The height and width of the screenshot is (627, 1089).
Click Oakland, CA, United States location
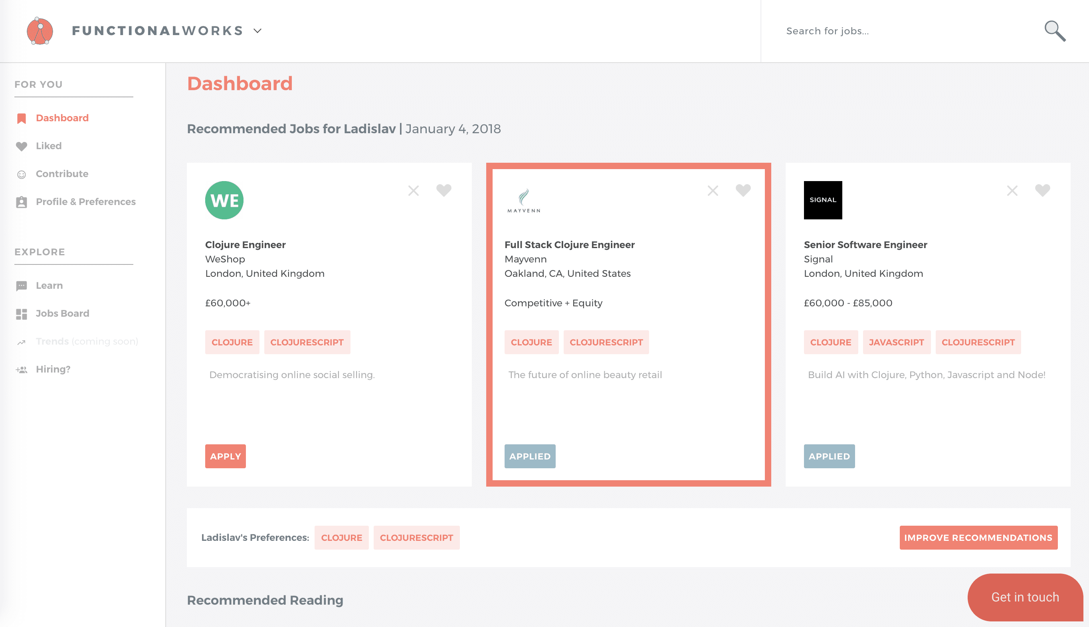click(x=567, y=274)
